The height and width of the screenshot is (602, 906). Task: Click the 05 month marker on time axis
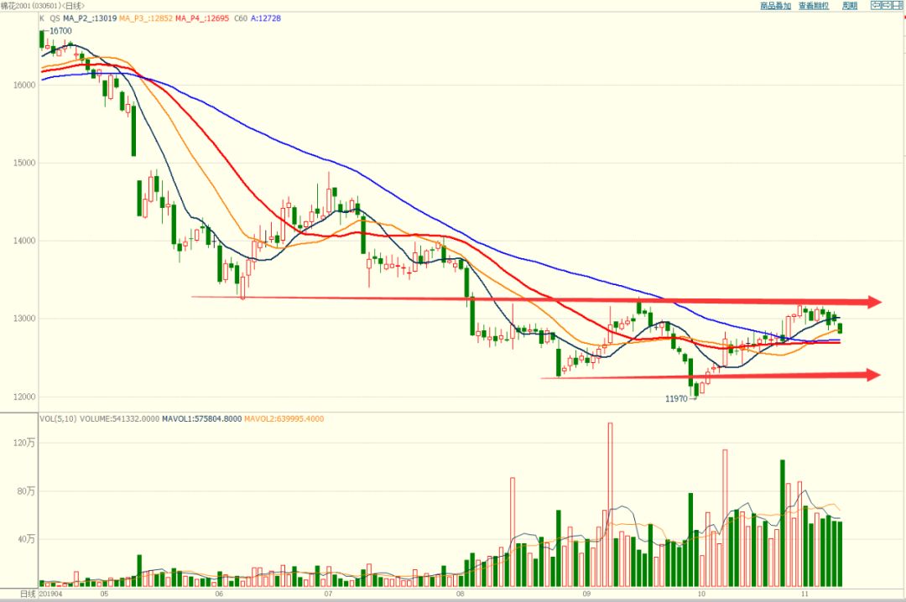(x=104, y=594)
